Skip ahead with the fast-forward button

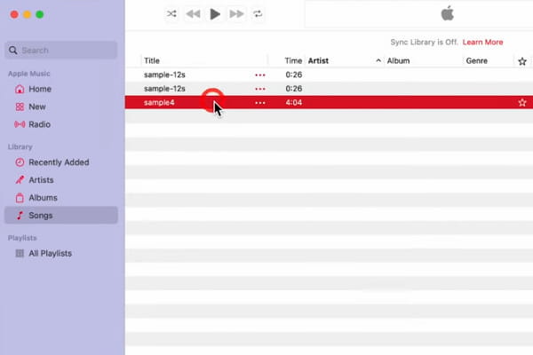[x=236, y=14]
